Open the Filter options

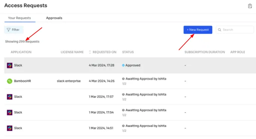coord(14,30)
